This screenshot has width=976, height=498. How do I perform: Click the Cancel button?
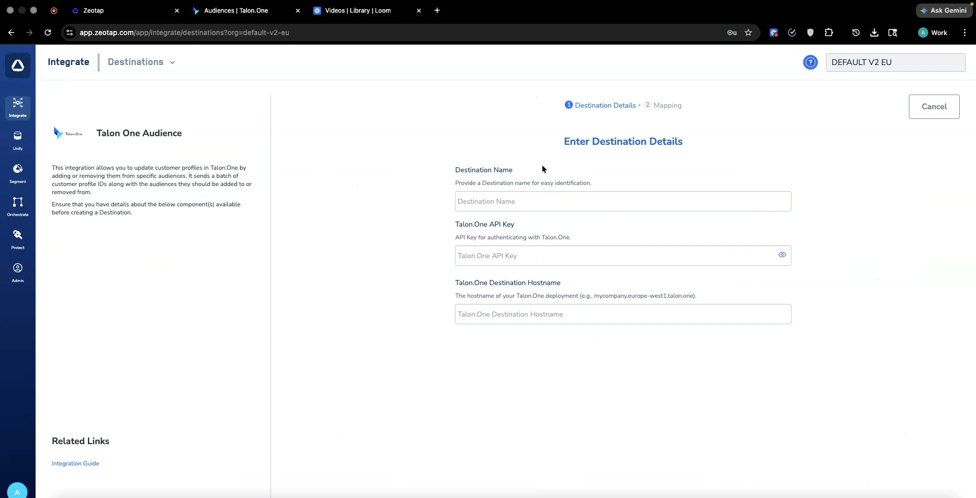tap(934, 107)
